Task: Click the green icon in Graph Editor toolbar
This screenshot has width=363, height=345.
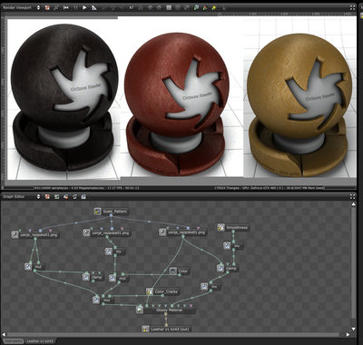Action: click(56, 197)
